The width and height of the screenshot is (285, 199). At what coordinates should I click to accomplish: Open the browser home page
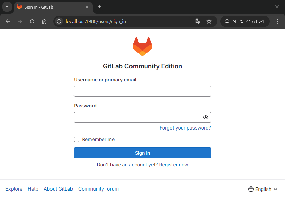pyautogui.click(x=44, y=21)
